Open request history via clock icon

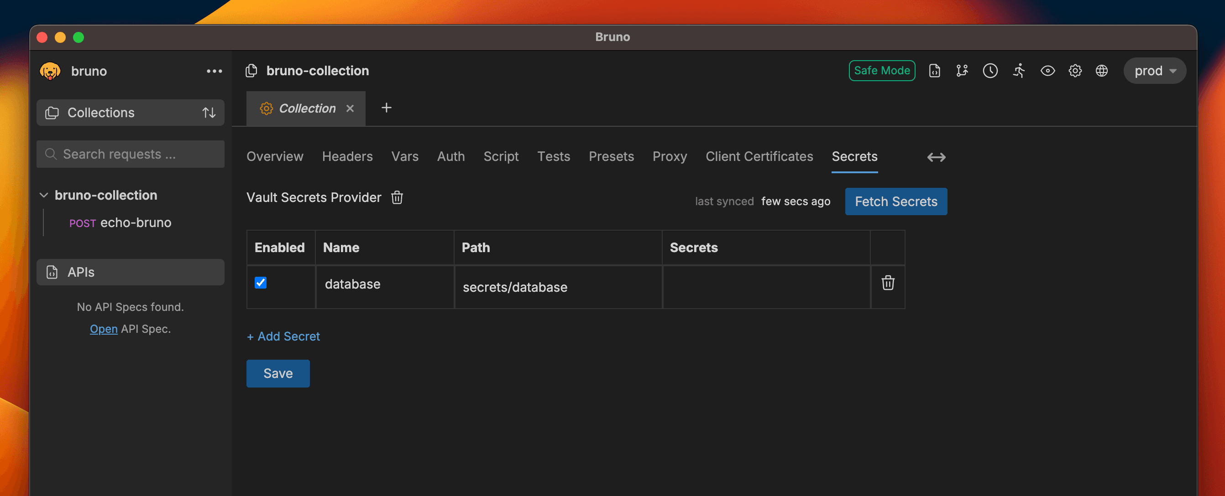(x=990, y=70)
